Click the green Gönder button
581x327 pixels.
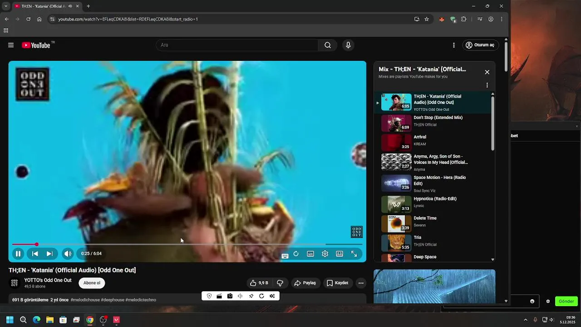click(x=566, y=301)
